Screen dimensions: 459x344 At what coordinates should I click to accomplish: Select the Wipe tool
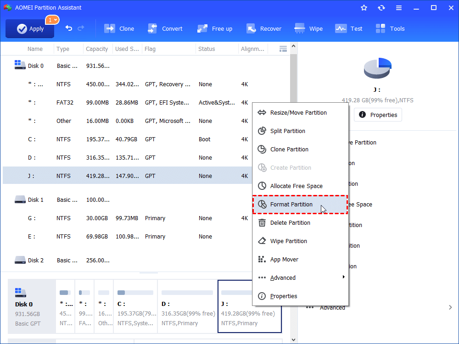308,28
